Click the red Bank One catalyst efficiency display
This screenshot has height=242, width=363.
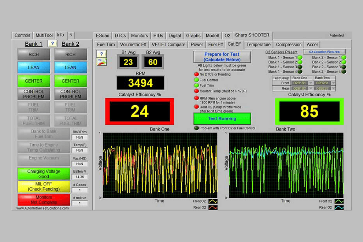click(140, 111)
